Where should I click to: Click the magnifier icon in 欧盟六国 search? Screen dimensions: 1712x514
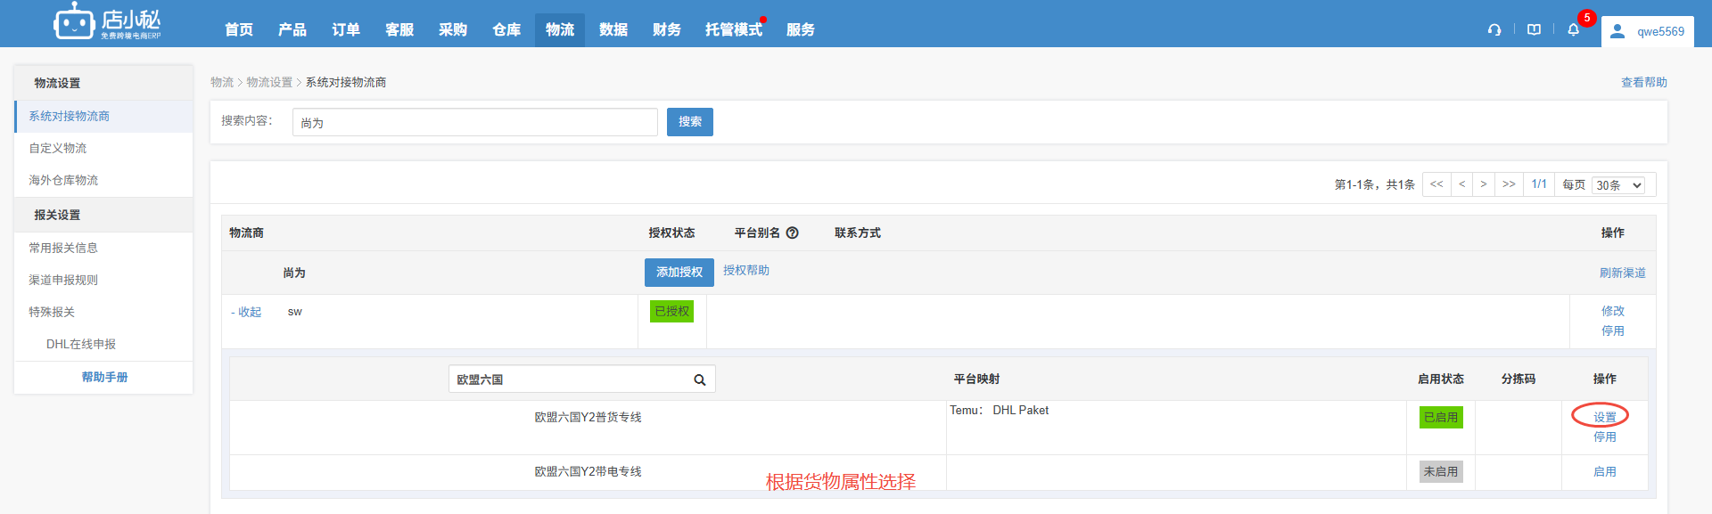[700, 379]
